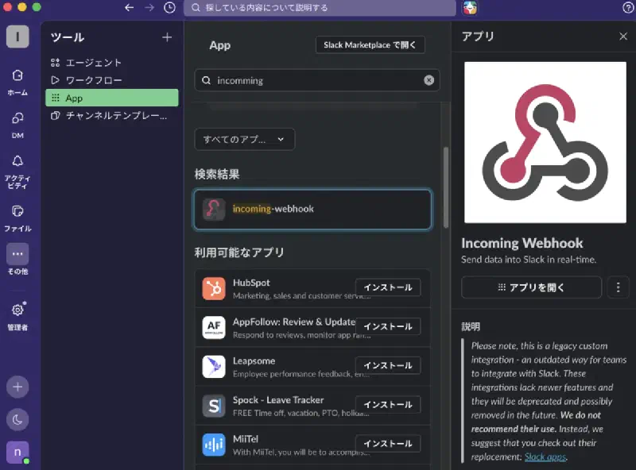Click the MiiTel app name
The width and height of the screenshot is (636, 470).
(246, 439)
